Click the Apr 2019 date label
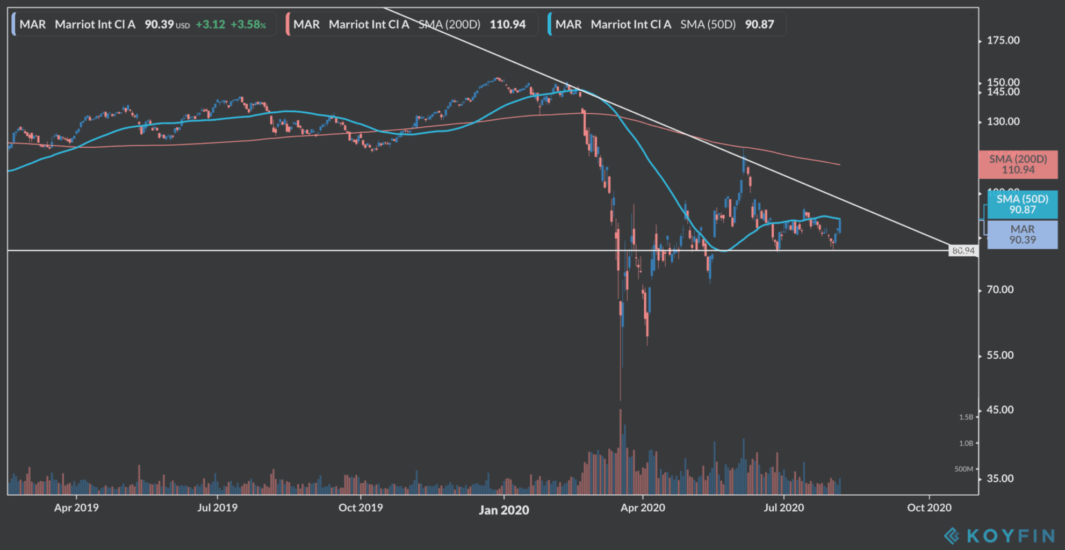This screenshot has height=550, width=1065. point(76,508)
